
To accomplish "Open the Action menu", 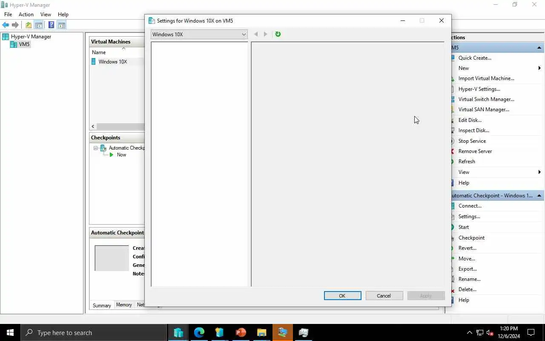I will click(26, 14).
